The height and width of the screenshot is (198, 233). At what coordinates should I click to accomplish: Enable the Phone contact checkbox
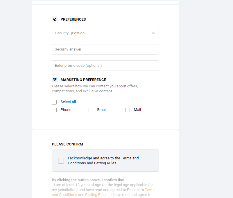click(x=54, y=110)
